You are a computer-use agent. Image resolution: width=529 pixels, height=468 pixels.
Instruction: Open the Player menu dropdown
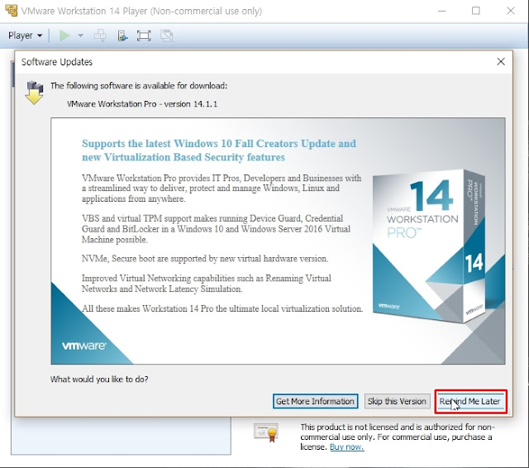pyautogui.click(x=26, y=36)
